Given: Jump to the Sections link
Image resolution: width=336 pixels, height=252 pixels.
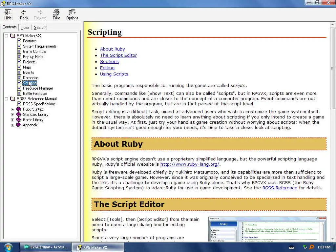Looking at the screenshot, I should coord(109,61).
